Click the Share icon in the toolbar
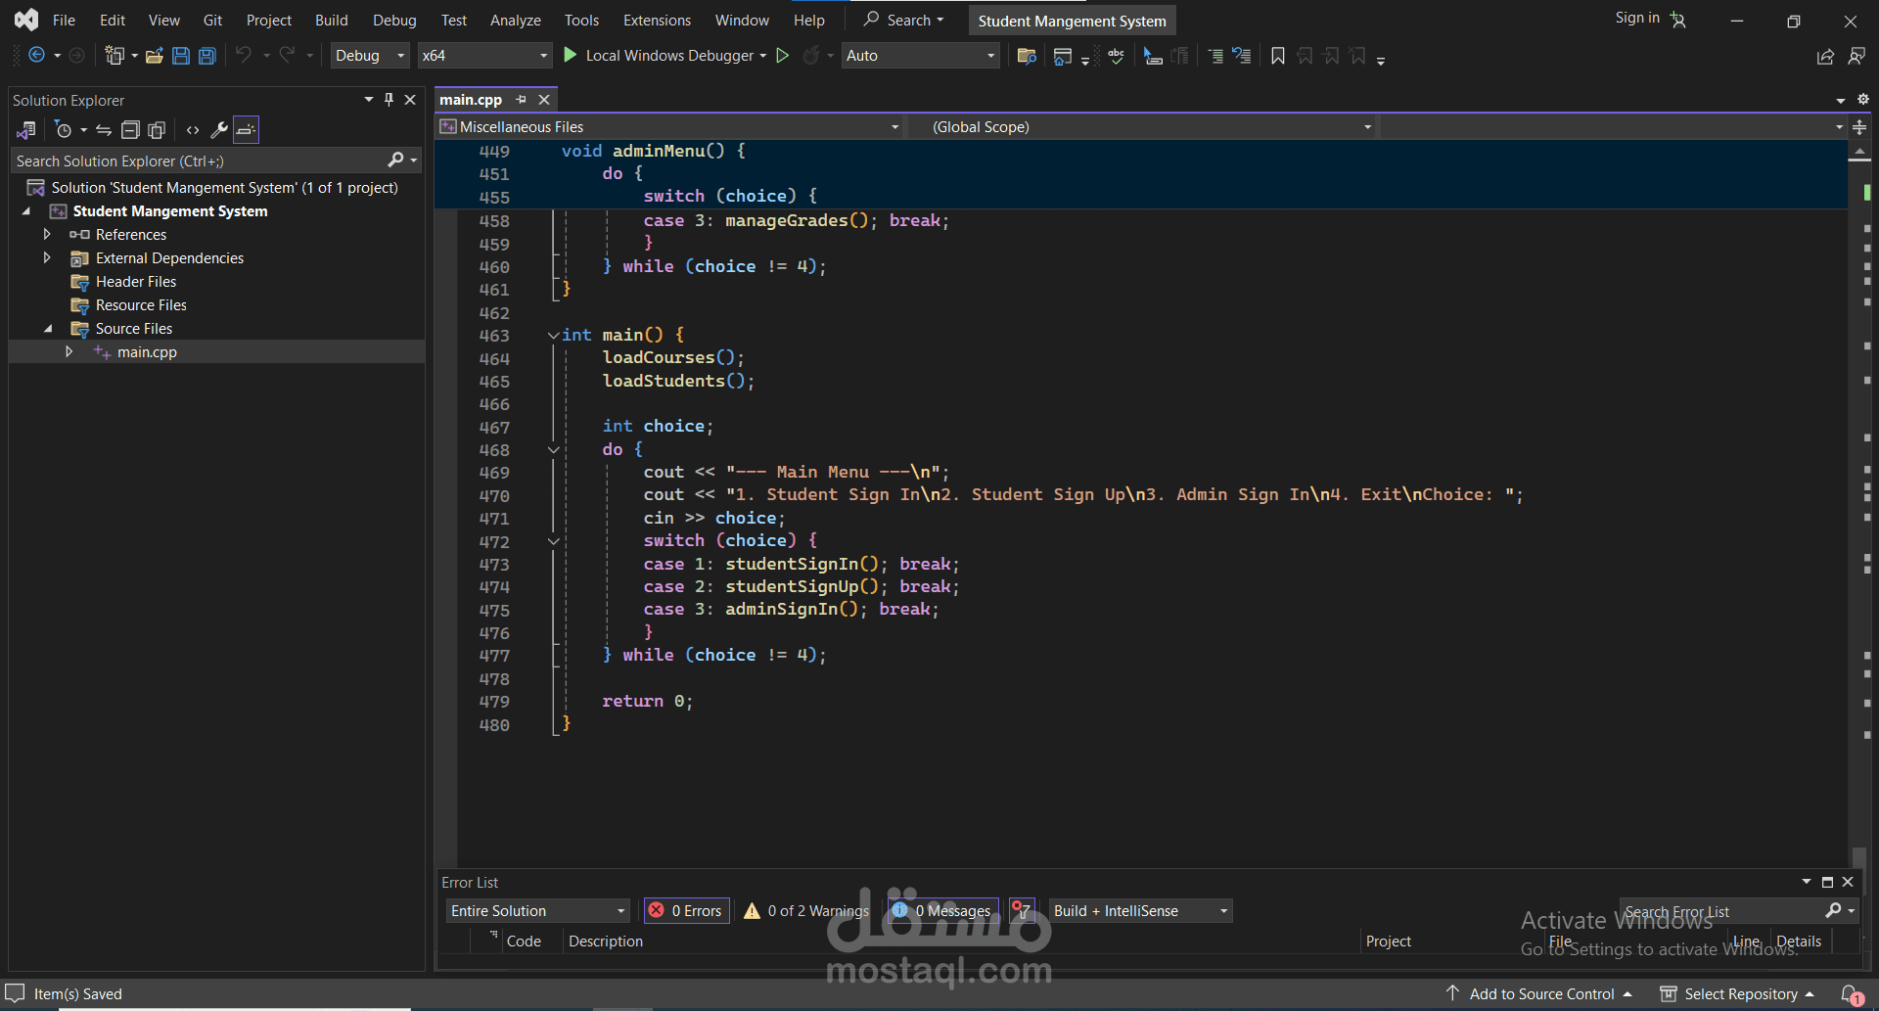Screen dimensions: 1879x1011 click(x=1825, y=57)
